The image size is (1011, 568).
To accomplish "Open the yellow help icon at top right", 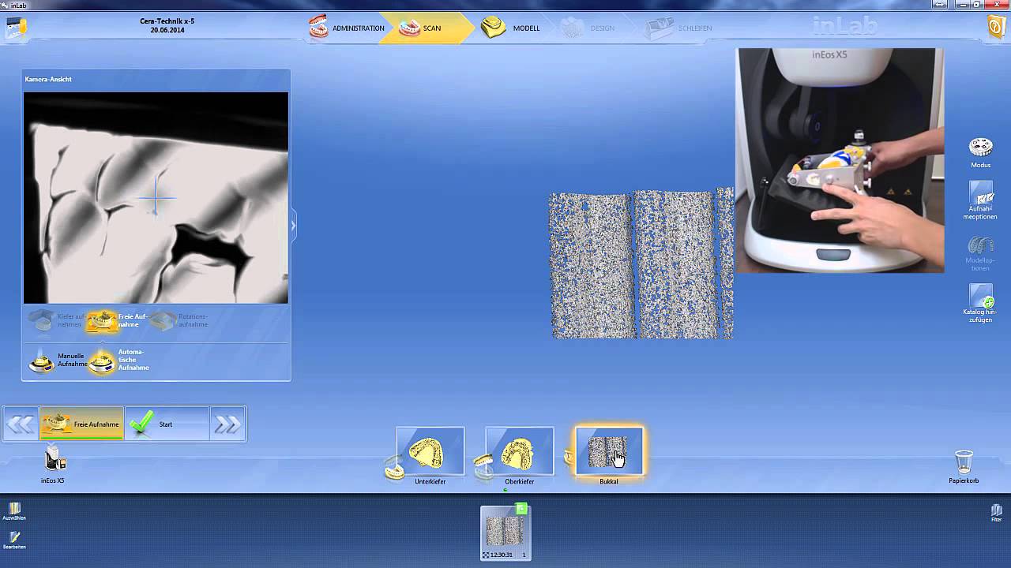I will click(x=996, y=27).
